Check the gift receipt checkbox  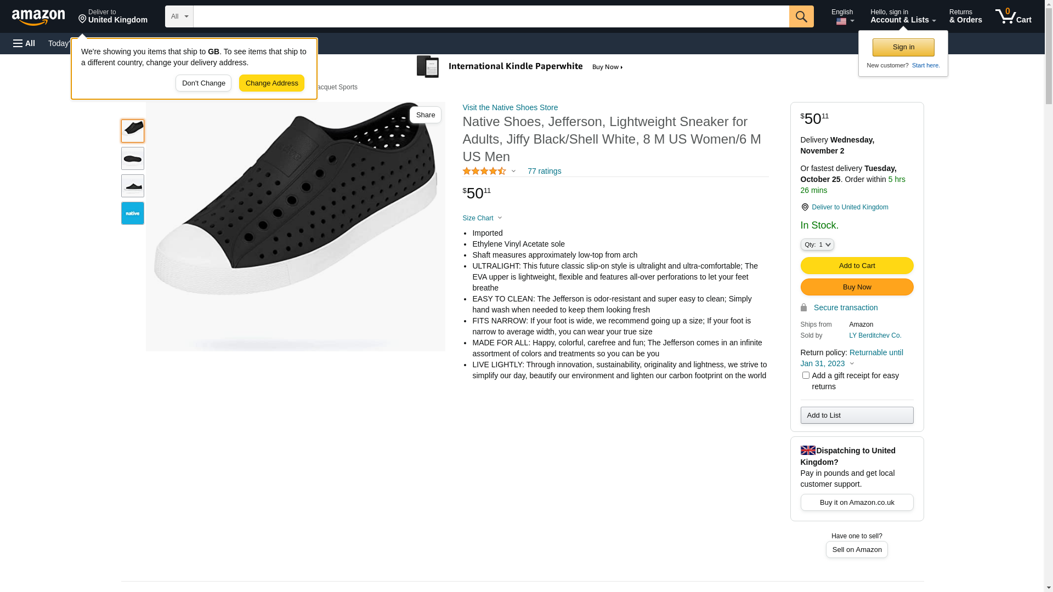pos(806,375)
